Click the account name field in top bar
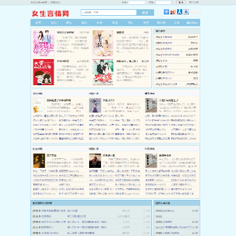Image resolution: width=236 pixels, height=236 pixels. tap(136, 3)
